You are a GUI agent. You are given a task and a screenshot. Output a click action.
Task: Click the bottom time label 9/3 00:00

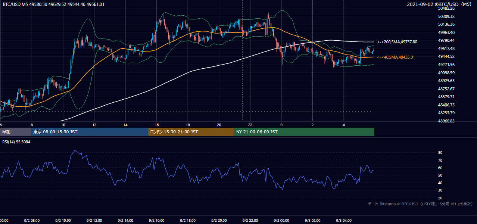[x=281, y=221]
